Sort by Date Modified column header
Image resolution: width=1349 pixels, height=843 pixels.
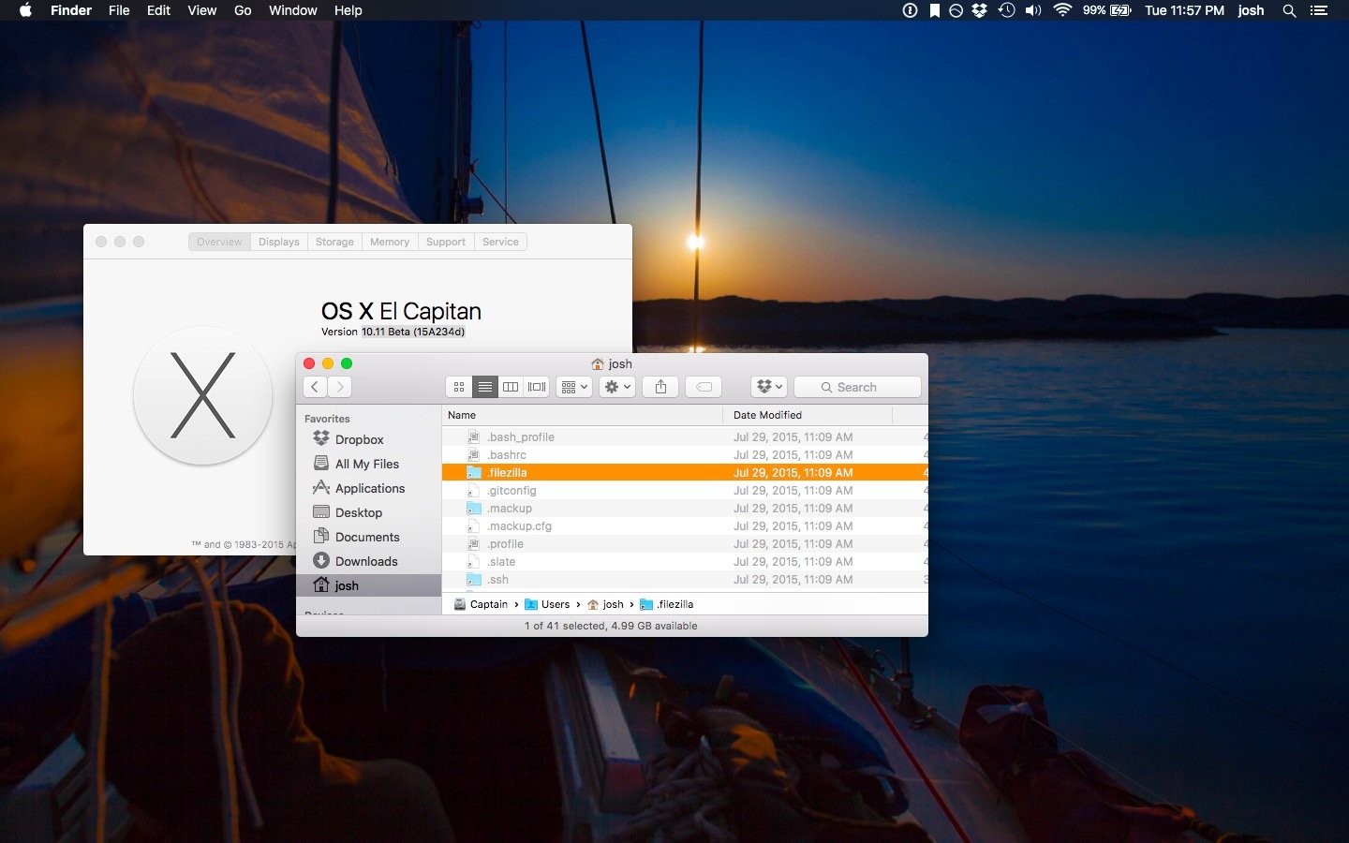coord(808,415)
